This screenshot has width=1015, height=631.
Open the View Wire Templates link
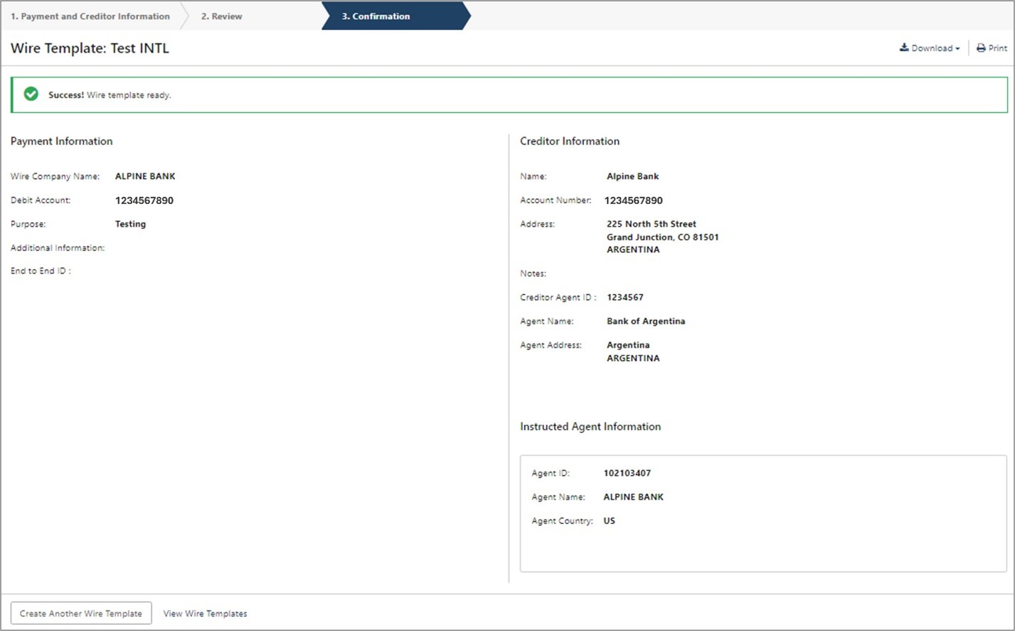(205, 613)
